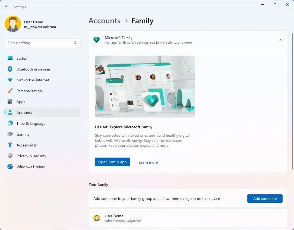The width and height of the screenshot is (294, 230).
Task: Click the Privacy & security shield icon
Action: (x=10, y=156)
